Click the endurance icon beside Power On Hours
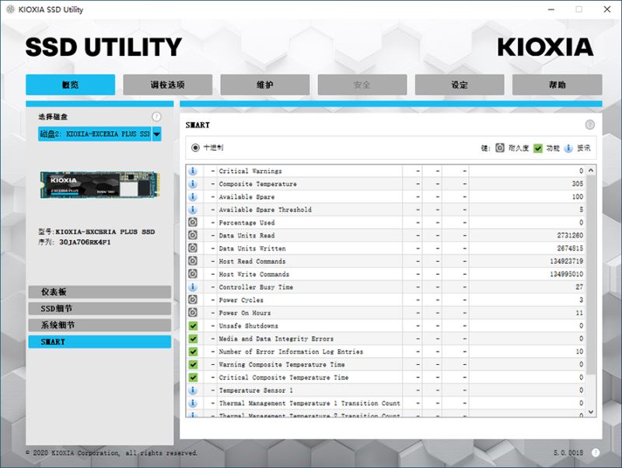 pyautogui.click(x=193, y=313)
